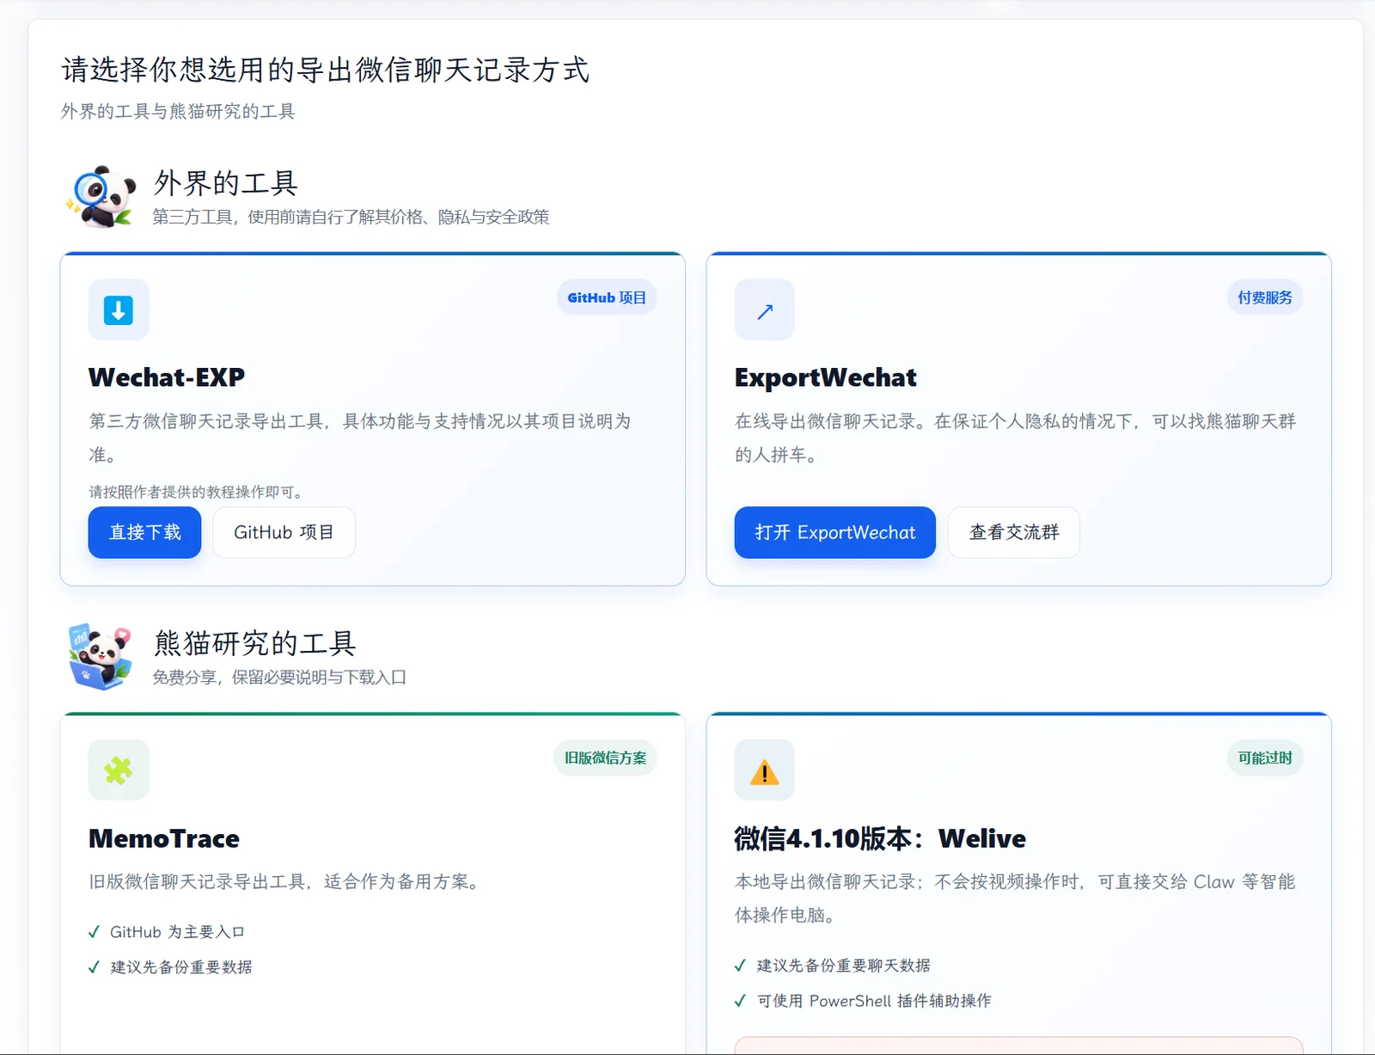
Task: Click the GitHub 项目 badge on Wechat-EXP card
Action: point(607,297)
